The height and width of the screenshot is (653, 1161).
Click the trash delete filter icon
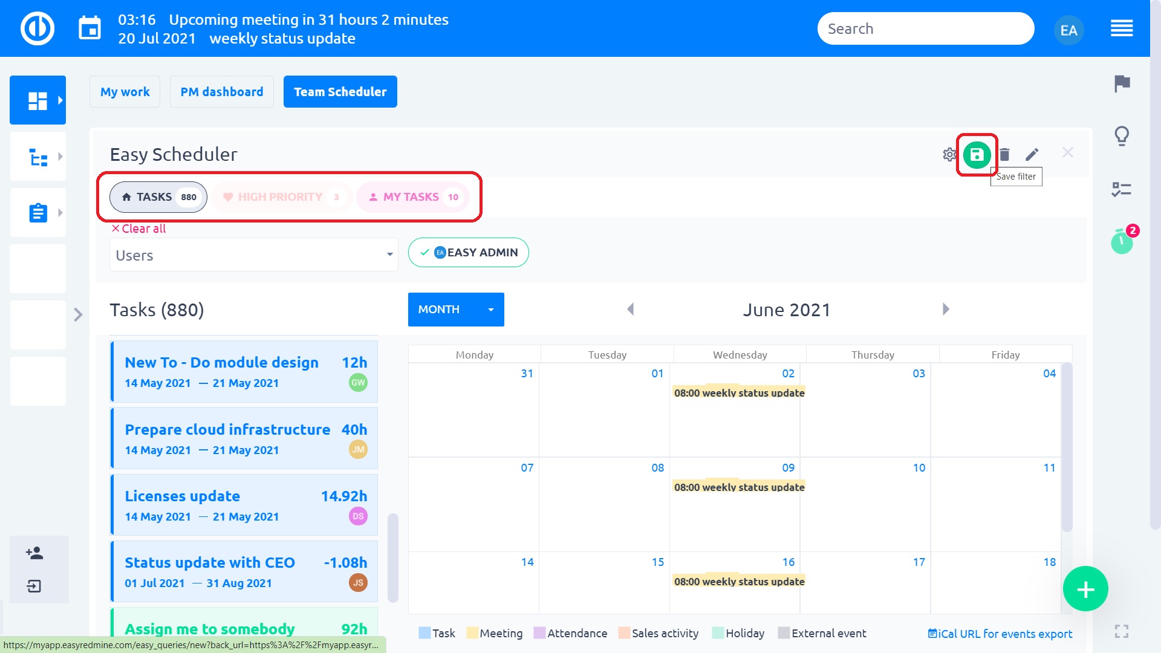[1004, 155]
